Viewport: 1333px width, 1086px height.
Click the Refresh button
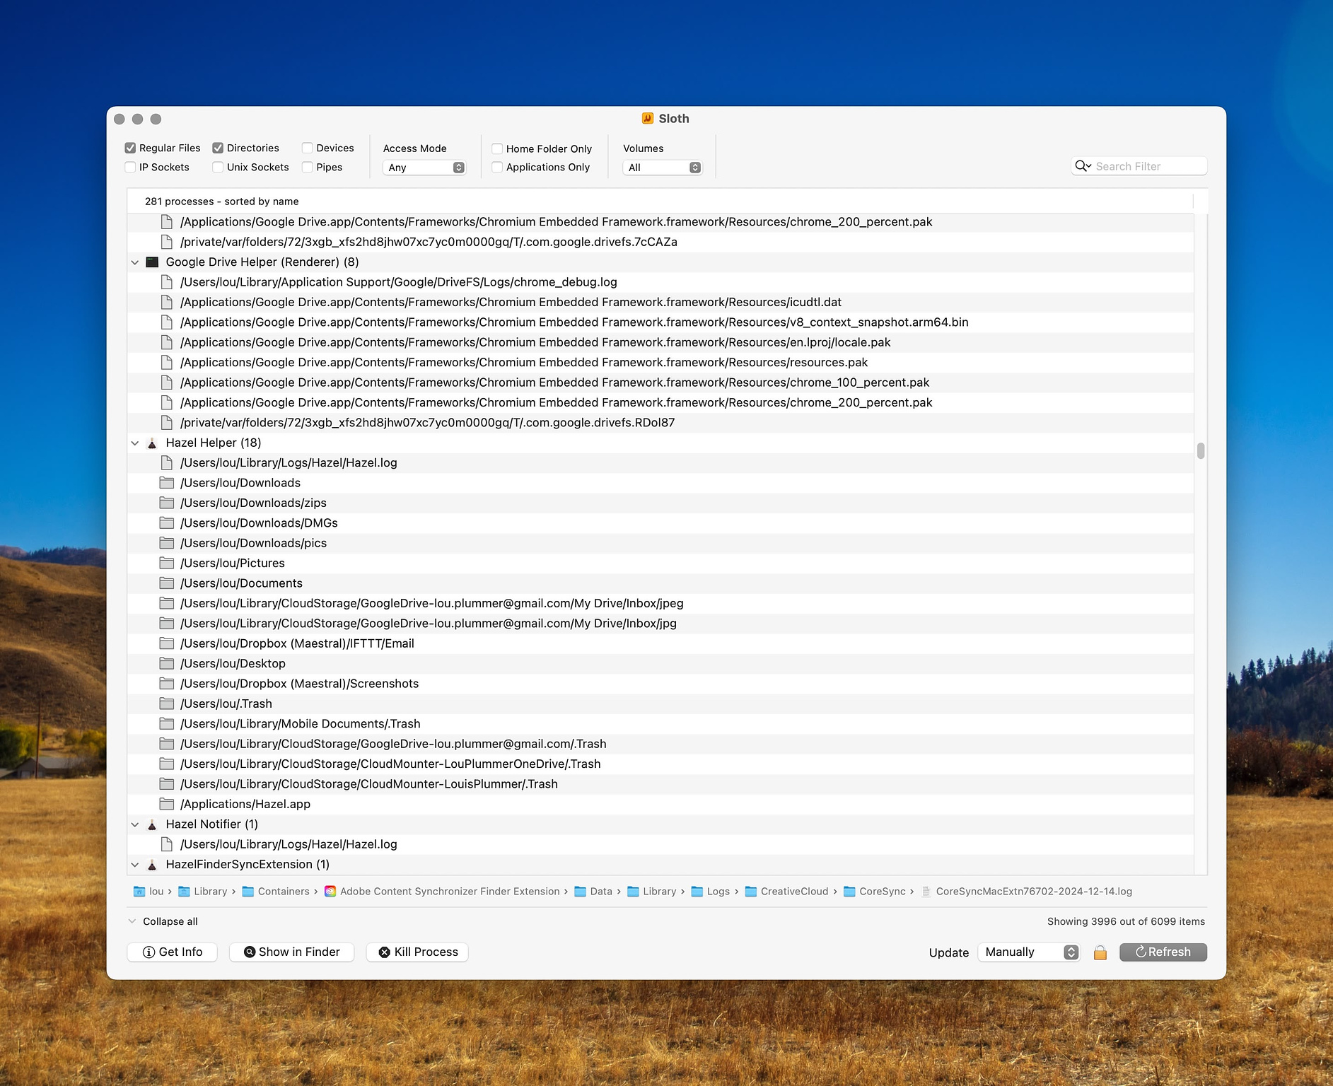click(x=1163, y=952)
